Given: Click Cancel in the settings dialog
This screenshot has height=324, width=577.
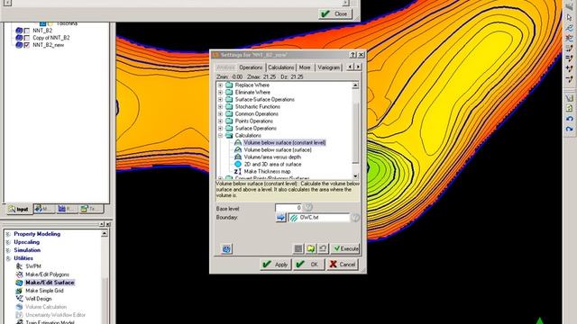Looking at the screenshot, I should coord(342,264).
